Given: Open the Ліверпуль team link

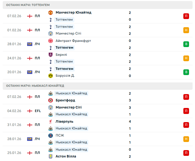Looking at the screenshot, I should click(64, 122).
